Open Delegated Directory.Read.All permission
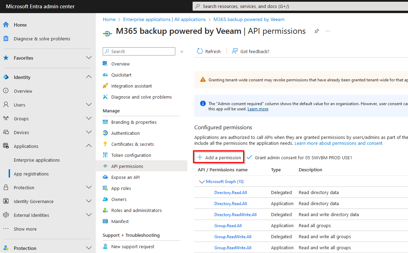Viewport: 408px width, 253px height. pos(231,193)
